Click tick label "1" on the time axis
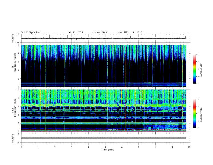The height and width of the screenshot is (165, 213). pyautogui.click(x=38, y=147)
